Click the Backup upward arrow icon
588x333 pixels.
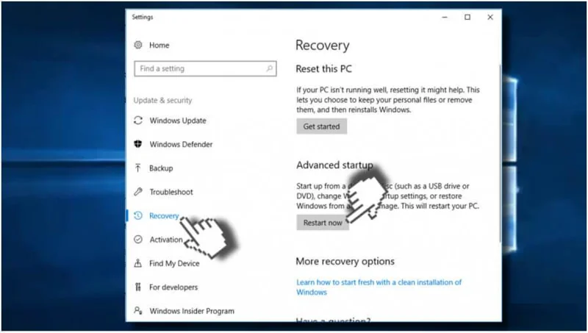138,168
